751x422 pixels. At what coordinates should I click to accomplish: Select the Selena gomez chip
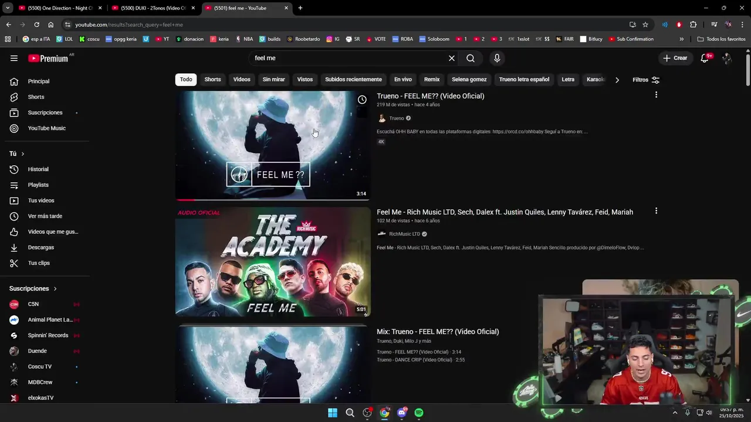(469, 79)
